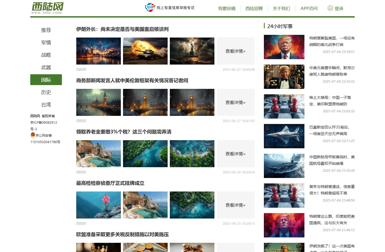
Task: Click 网上有害信息举报专区 link
Action: coord(176,8)
